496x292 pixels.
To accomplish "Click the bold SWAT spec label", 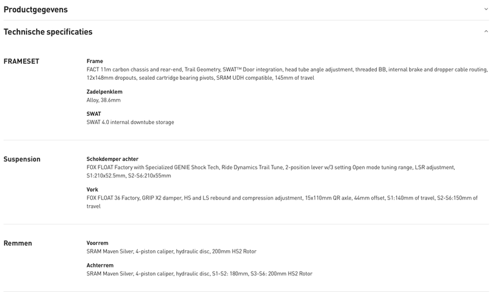I will (x=93, y=114).
